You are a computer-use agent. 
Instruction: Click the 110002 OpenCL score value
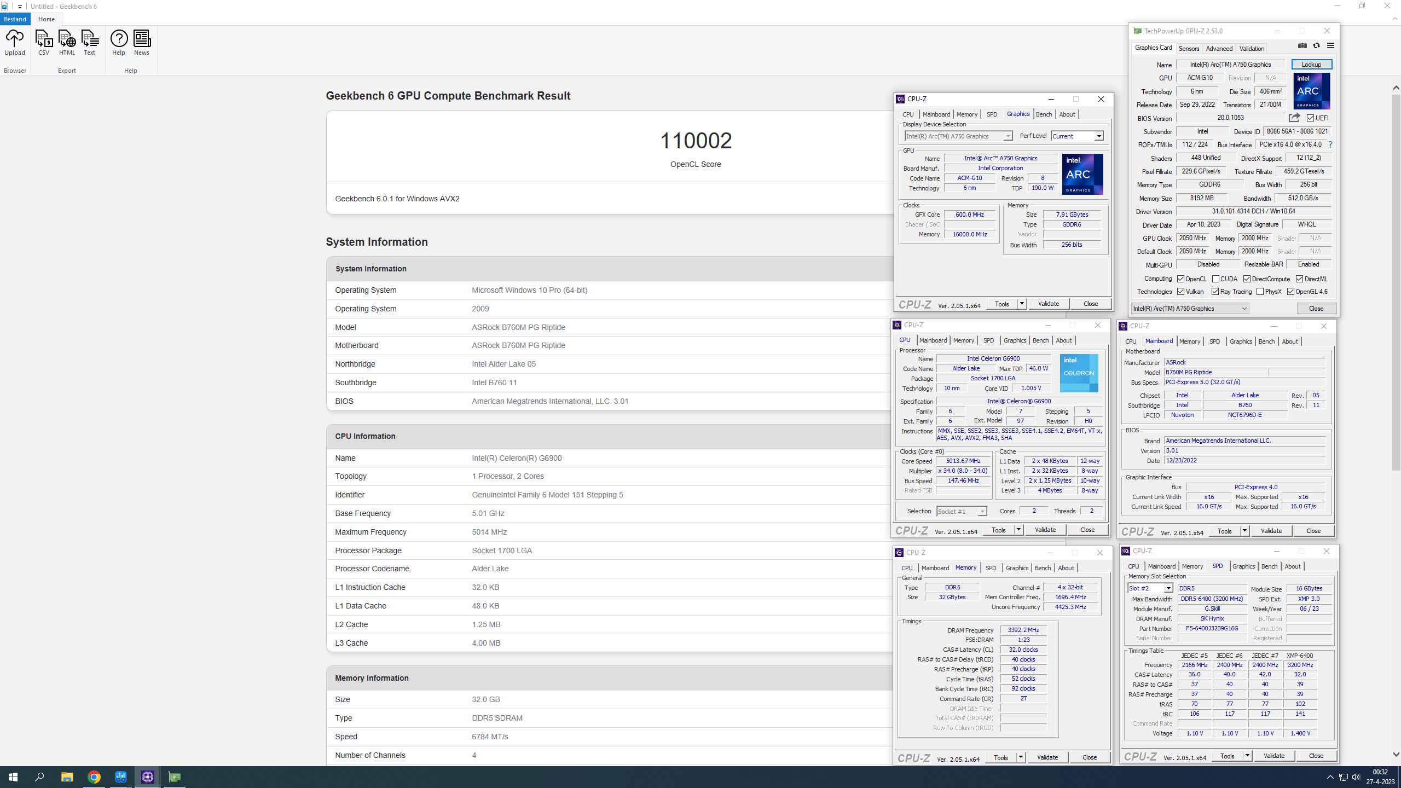[x=696, y=141]
